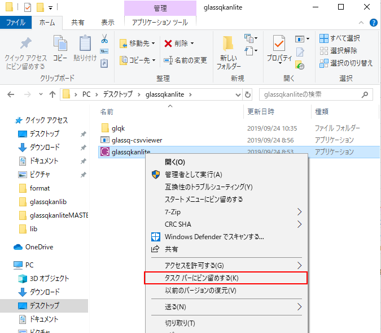Open the Delete (削除) dropdown arrow
Screen dimensions: 381x333
pyautogui.click(x=192, y=44)
